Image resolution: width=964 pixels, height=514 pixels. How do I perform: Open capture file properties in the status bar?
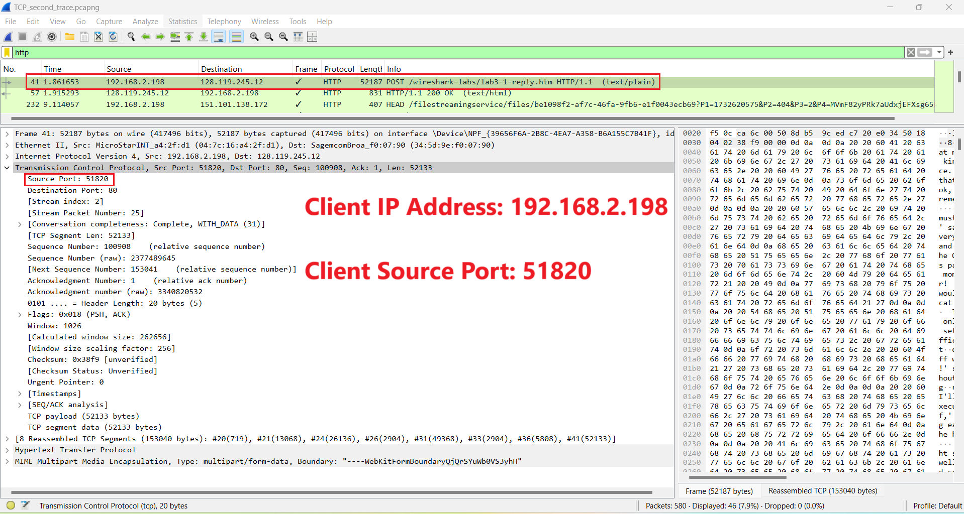coord(25,505)
